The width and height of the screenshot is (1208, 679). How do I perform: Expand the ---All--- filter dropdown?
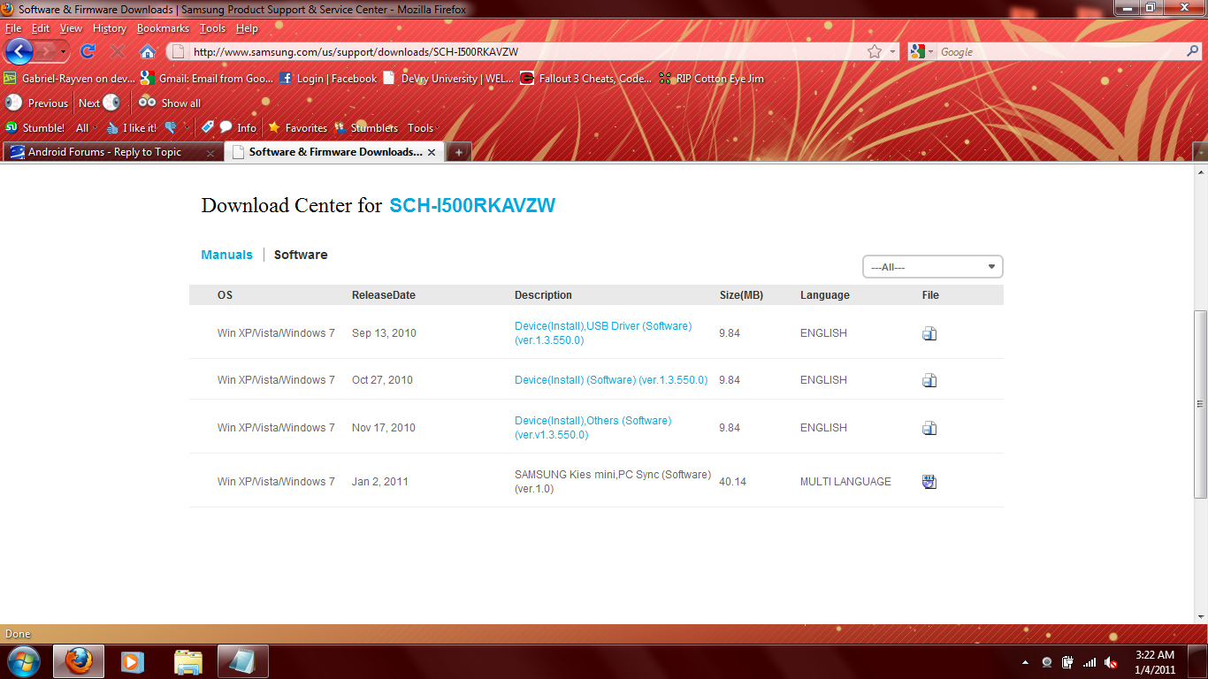coord(932,267)
